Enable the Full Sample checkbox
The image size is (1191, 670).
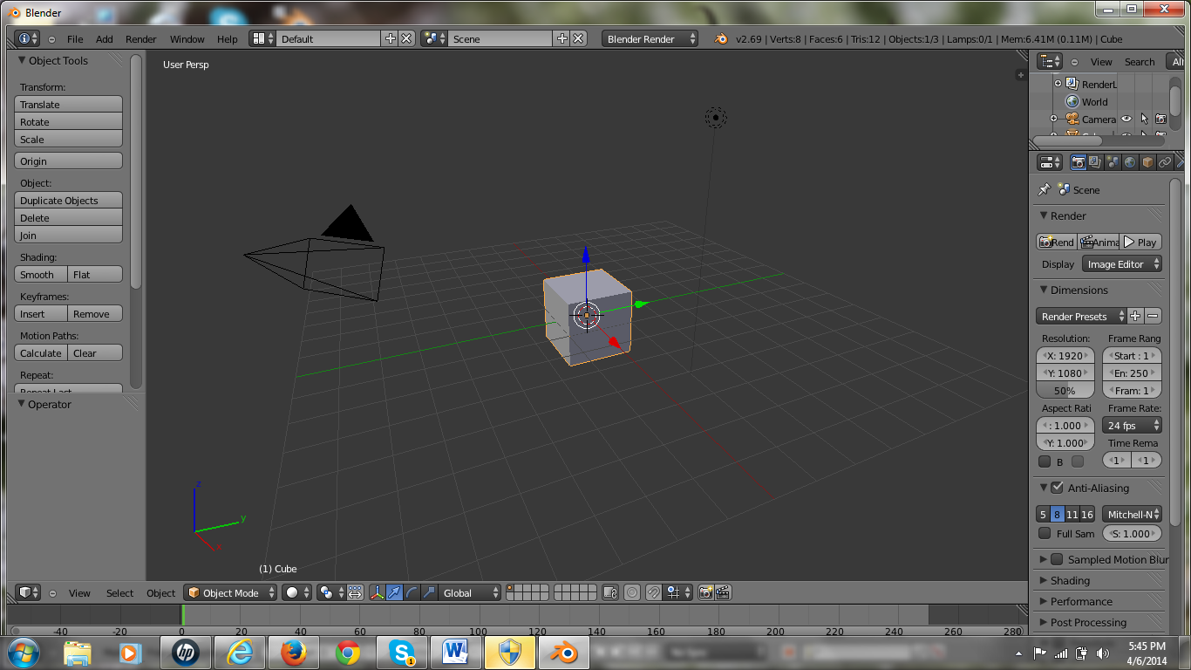coord(1045,533)
